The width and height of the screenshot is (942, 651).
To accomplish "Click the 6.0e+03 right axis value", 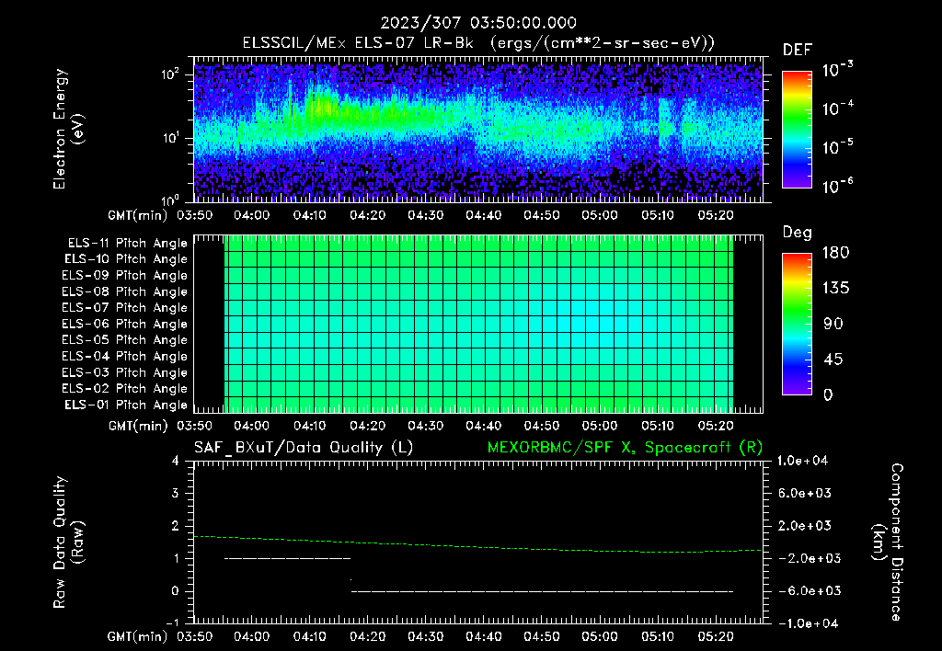I will pyautogui.click(x=805, y=494).
